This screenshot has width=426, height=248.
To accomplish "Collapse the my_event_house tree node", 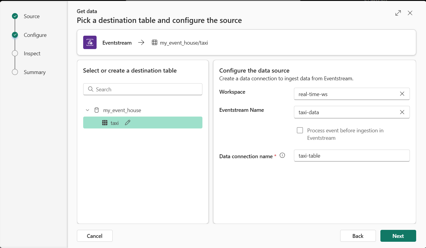I will click(87, 110).
